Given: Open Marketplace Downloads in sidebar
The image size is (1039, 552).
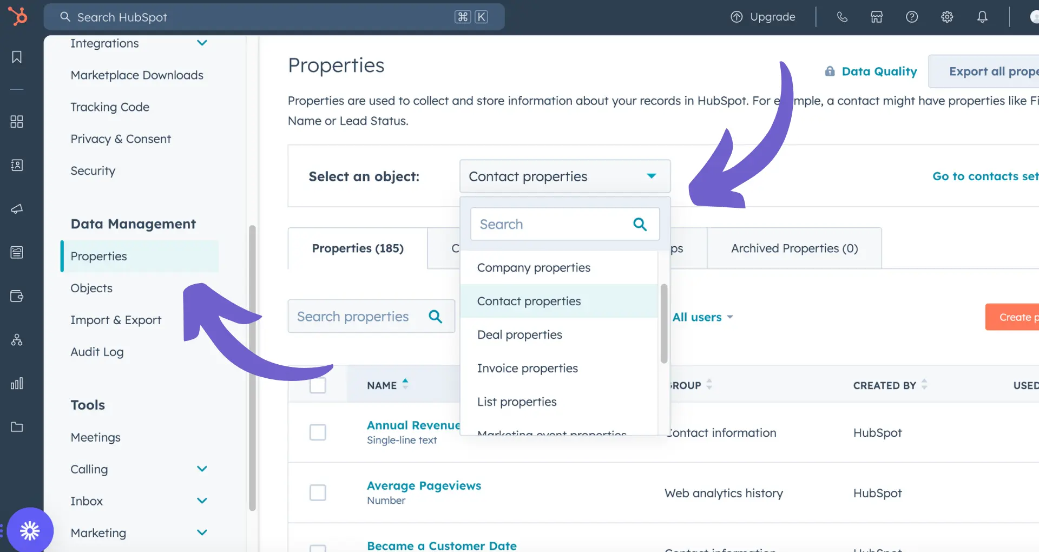Looking at the screenshot, I should (137, 75).
